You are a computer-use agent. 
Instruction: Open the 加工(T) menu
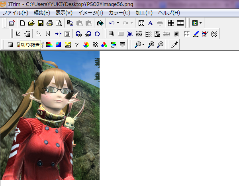tap(144, 13)
